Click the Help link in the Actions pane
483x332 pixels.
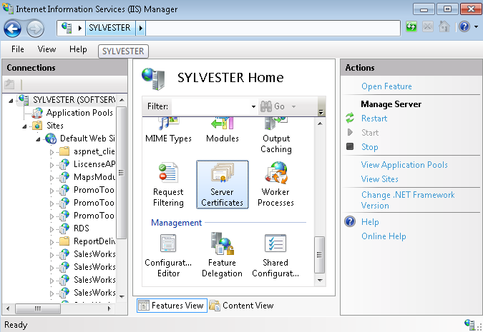[x=370, y=222]
